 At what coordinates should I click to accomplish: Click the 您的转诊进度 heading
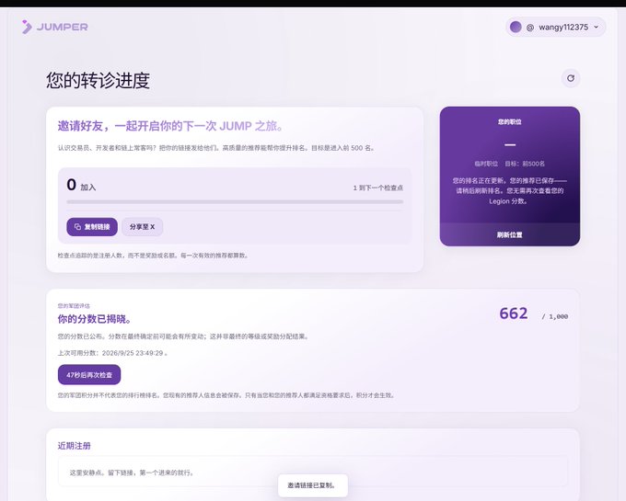[x=98, y=81]
